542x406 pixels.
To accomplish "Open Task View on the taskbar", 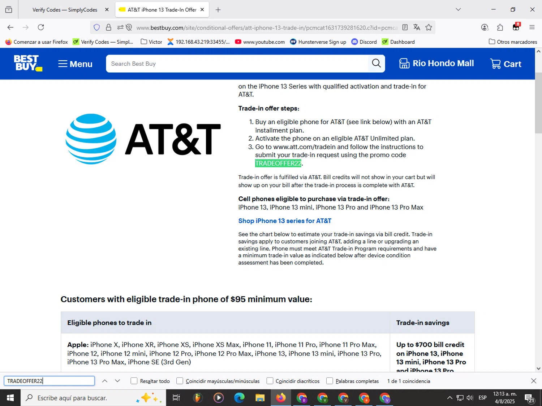I will pyautogui.click(x=176, y=398).
